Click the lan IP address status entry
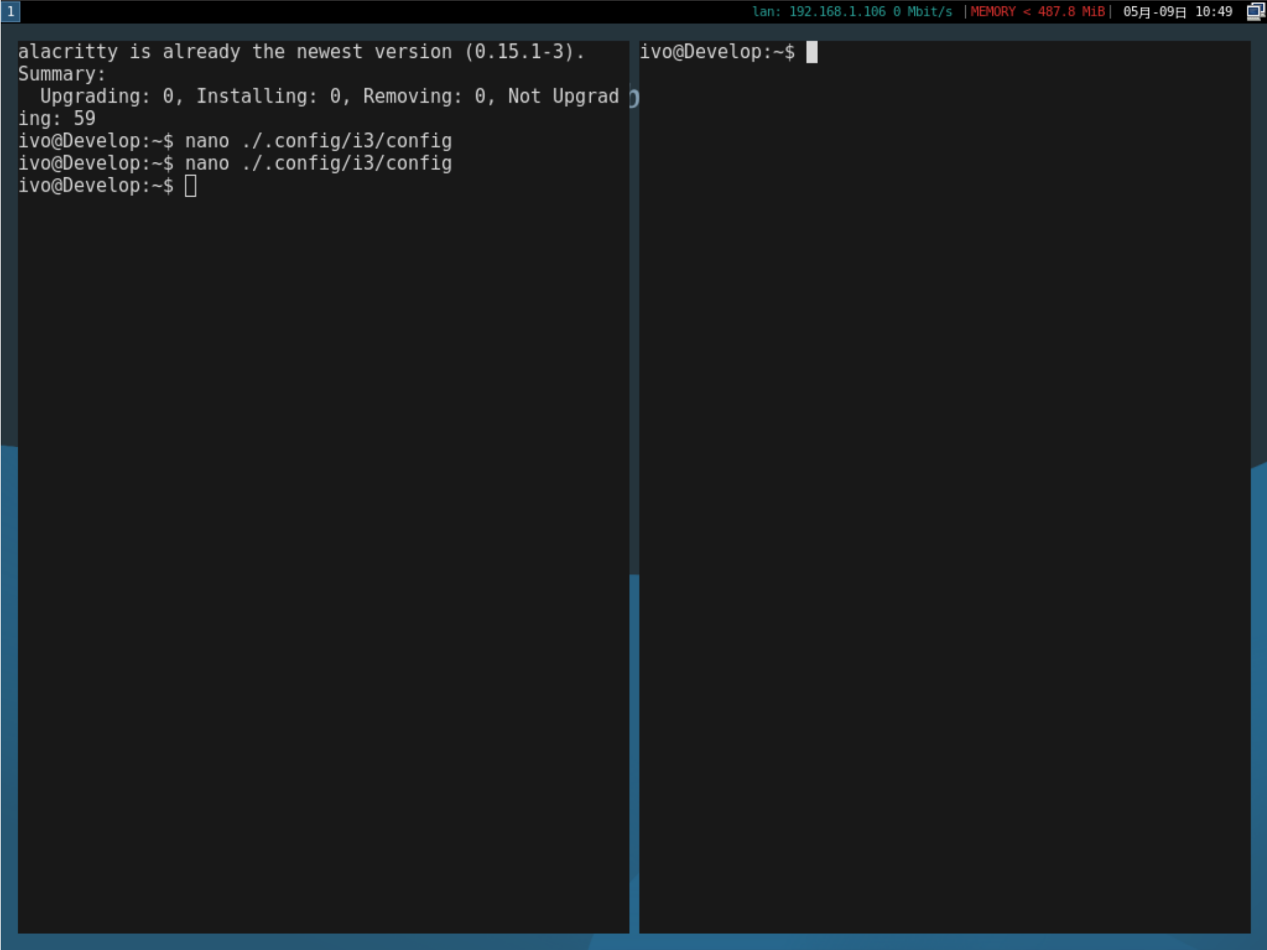Image resolution: width=1267 pixels, height=950 pixels. pyautogui.click(x=852, y=12)
